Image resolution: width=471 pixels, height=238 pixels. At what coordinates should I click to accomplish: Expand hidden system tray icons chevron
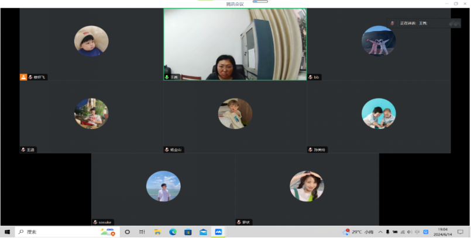[x=380, y=232]
